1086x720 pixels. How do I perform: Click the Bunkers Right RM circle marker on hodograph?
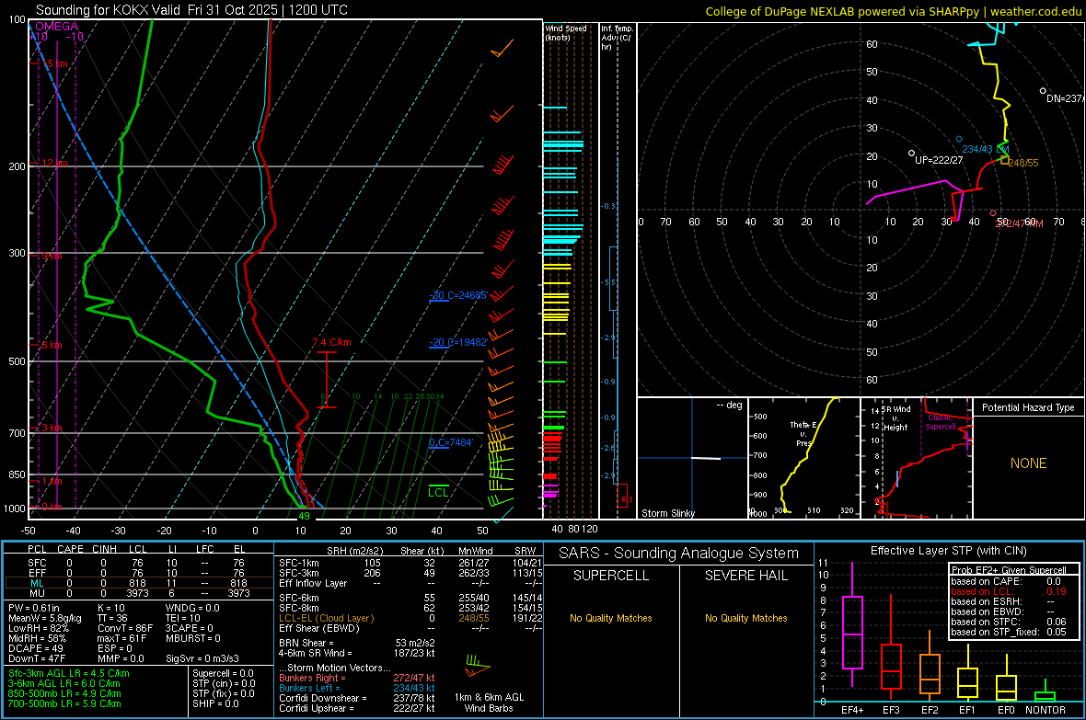click(993, 213)
